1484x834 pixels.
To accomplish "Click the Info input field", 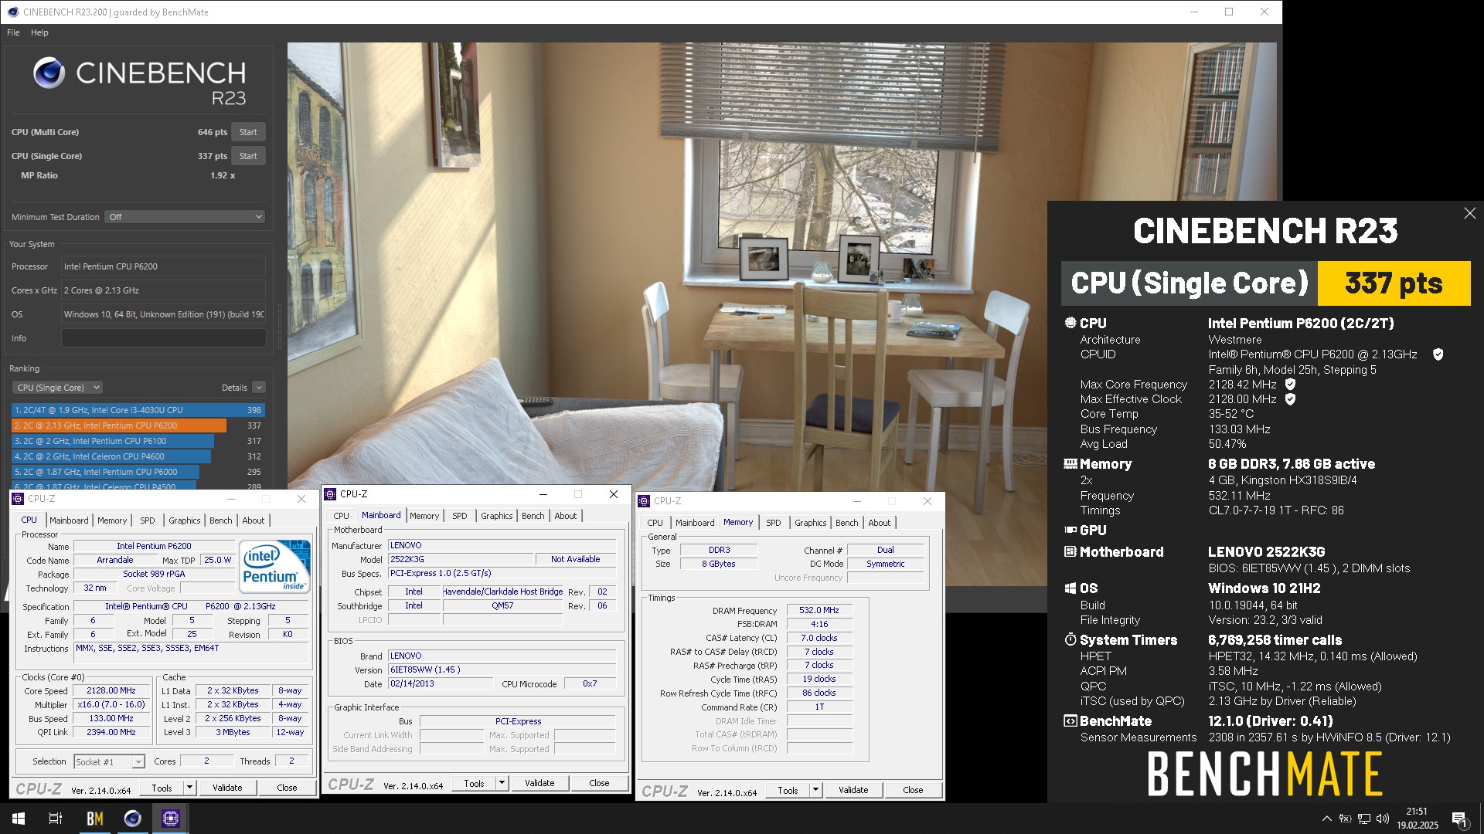I will pos(163,338).
